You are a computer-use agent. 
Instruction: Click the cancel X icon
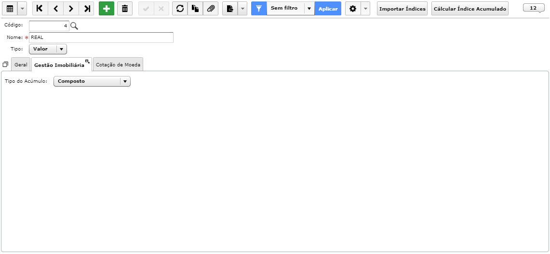click(161, 9)
